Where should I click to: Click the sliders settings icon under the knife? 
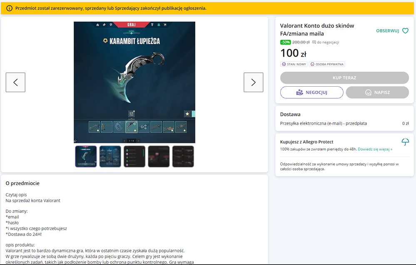(131, 114)
